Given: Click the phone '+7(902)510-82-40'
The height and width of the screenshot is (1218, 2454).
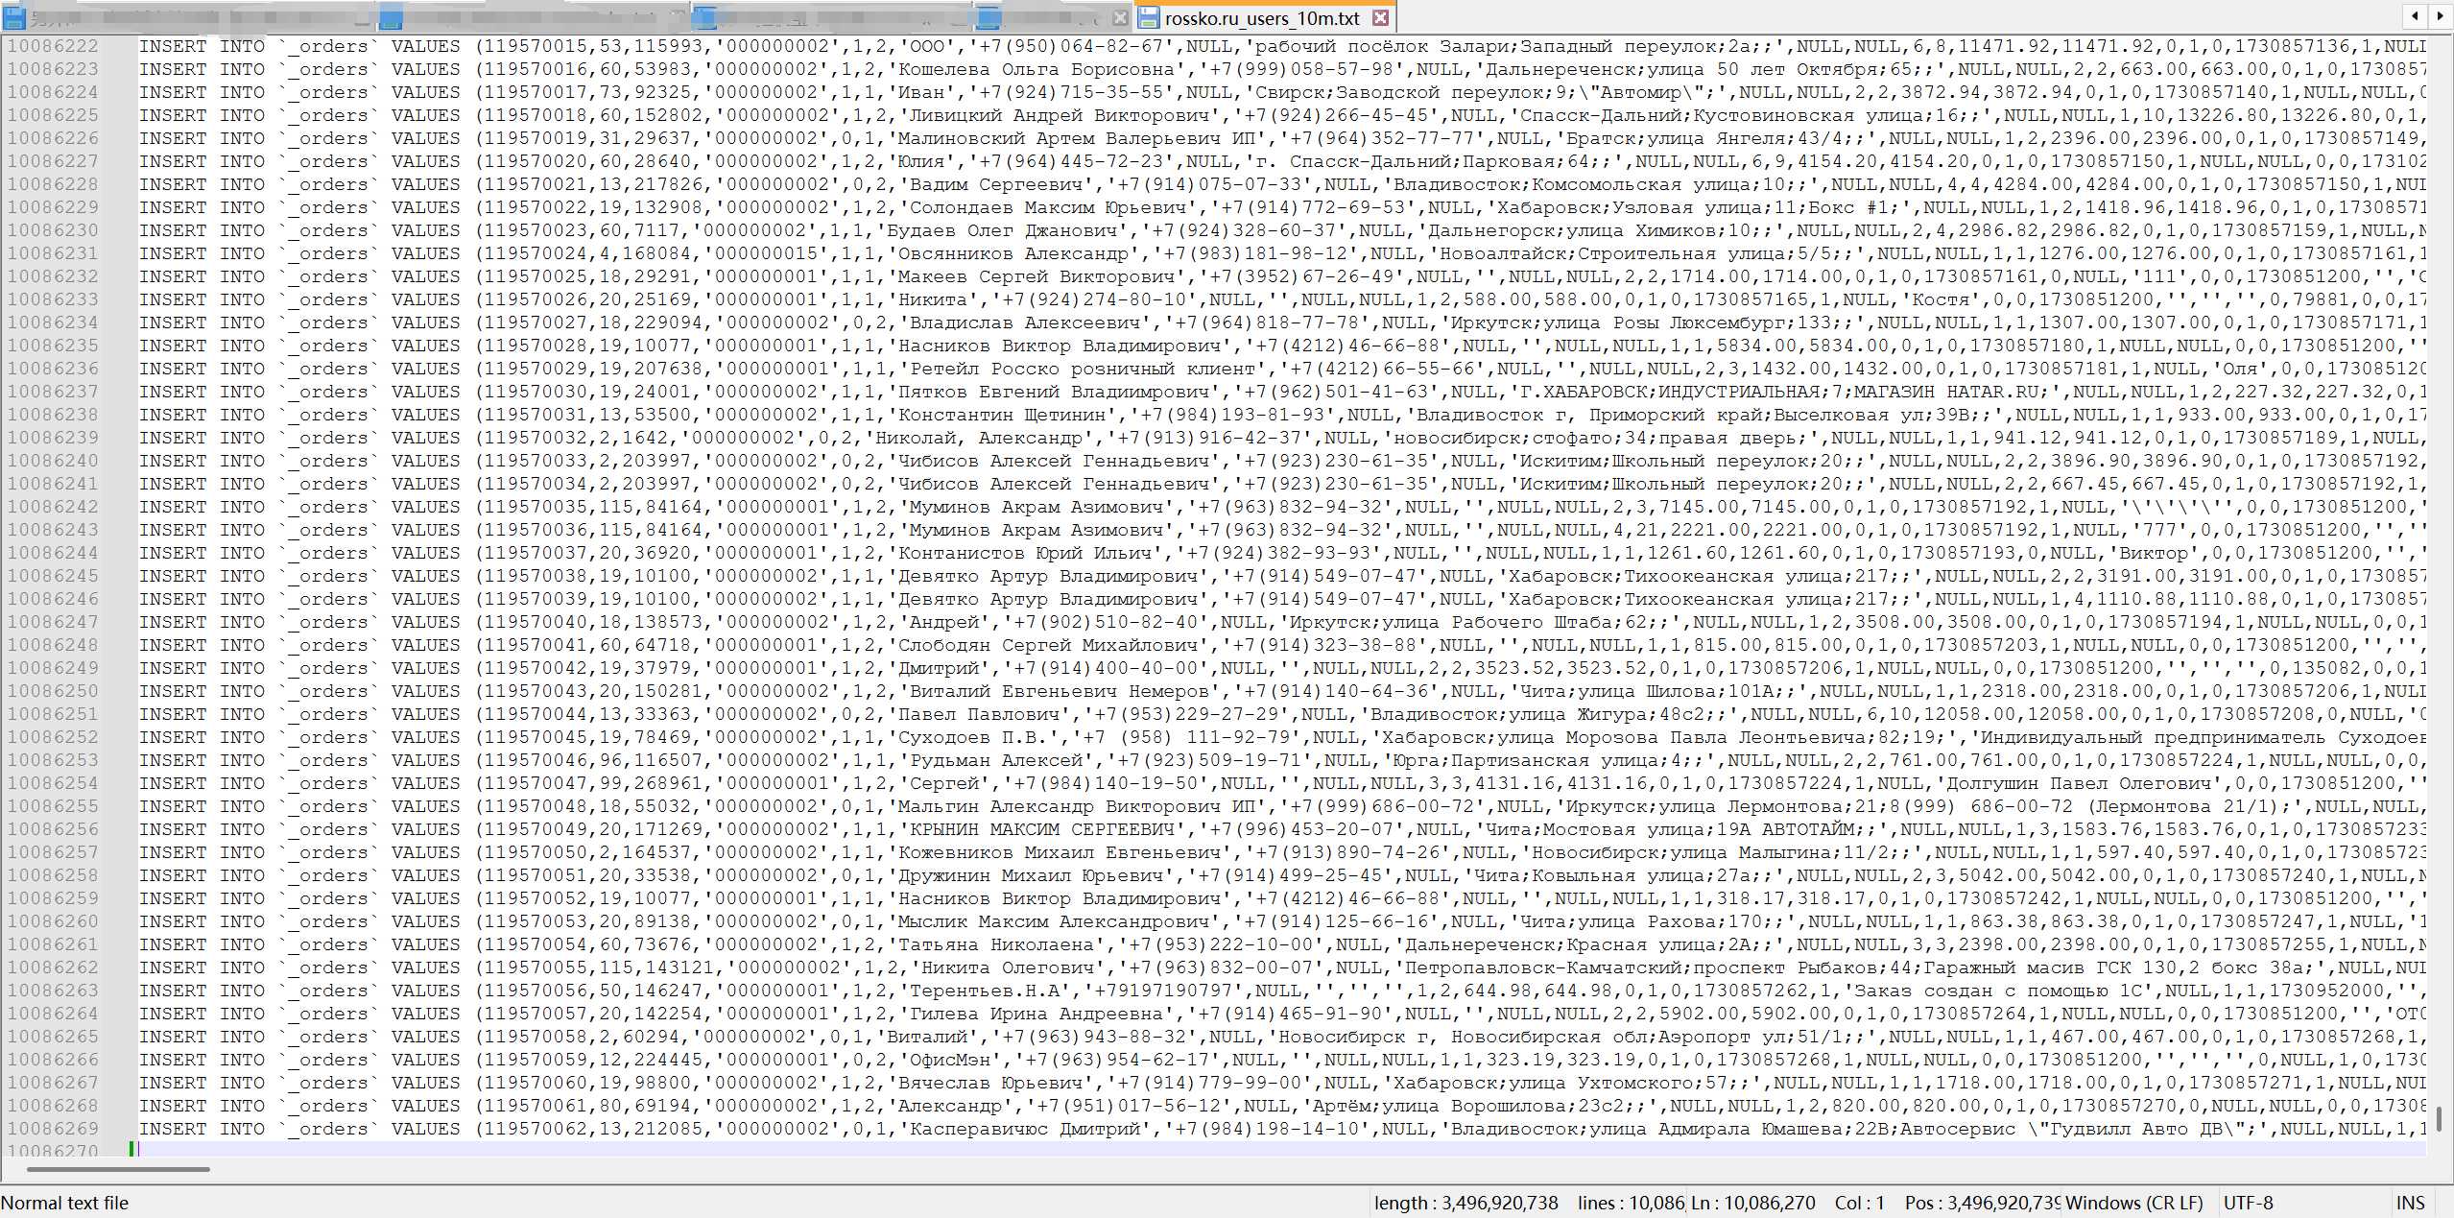Looking at the screenshot, I should click(1105, 622).
